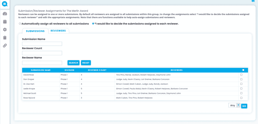
Task: Collapse panel using double-arrow icon at top right
Action: point(253,1)
